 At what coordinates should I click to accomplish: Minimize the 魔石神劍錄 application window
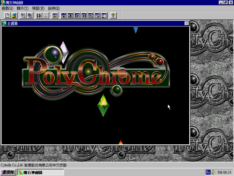pyautogui.click(x=221, y=3)
